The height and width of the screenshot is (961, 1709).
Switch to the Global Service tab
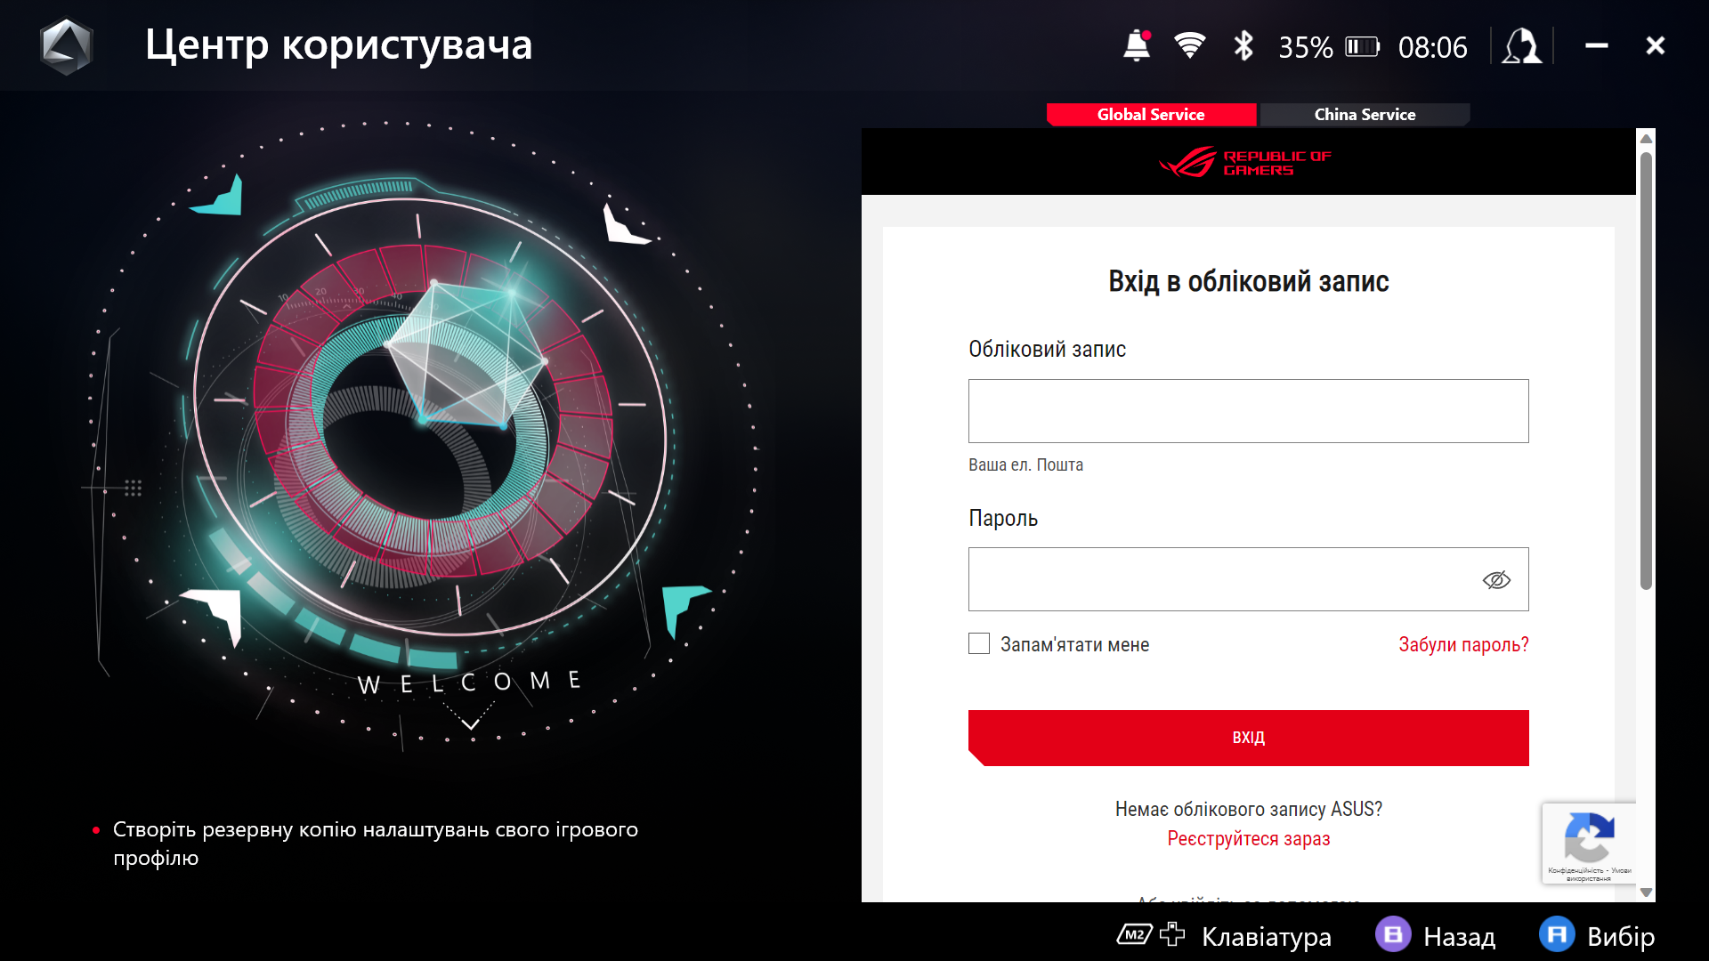tap(1151, 115)
